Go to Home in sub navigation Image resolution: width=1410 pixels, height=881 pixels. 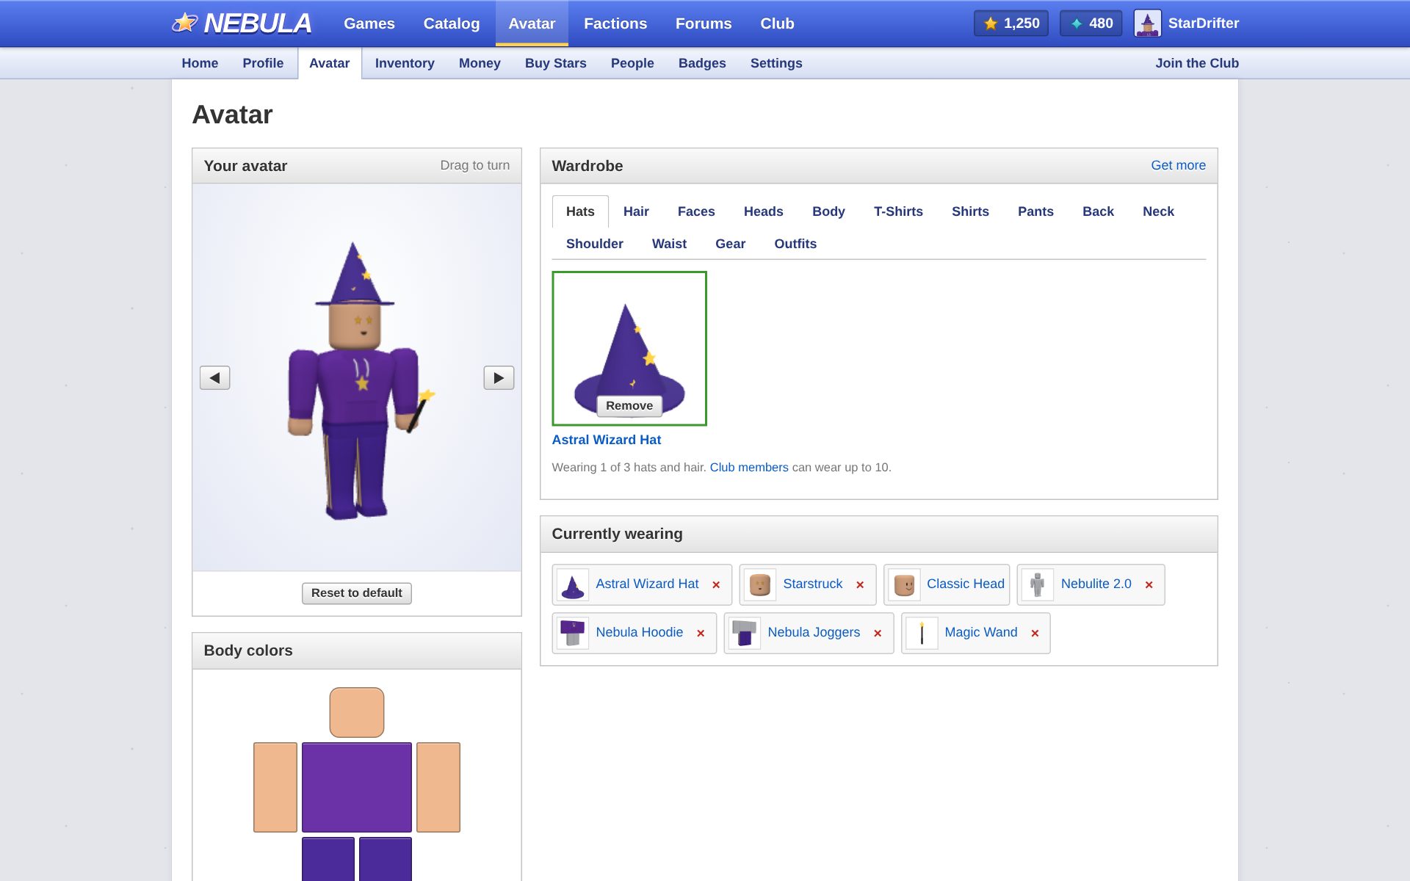coord(200,63)
